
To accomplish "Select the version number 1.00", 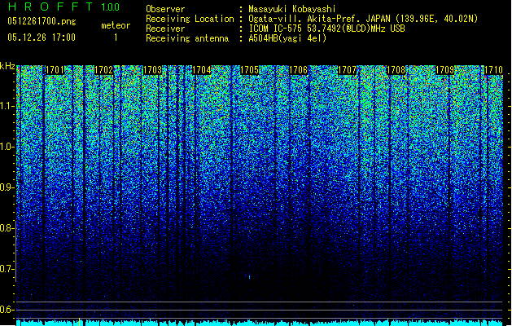I will 110,7.
